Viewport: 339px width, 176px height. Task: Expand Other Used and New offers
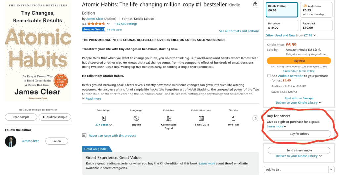315,35
